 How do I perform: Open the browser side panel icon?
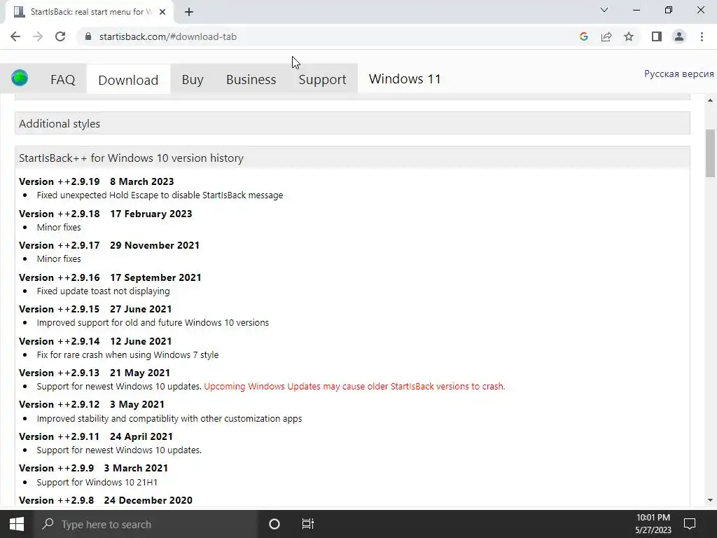point(657,36)
